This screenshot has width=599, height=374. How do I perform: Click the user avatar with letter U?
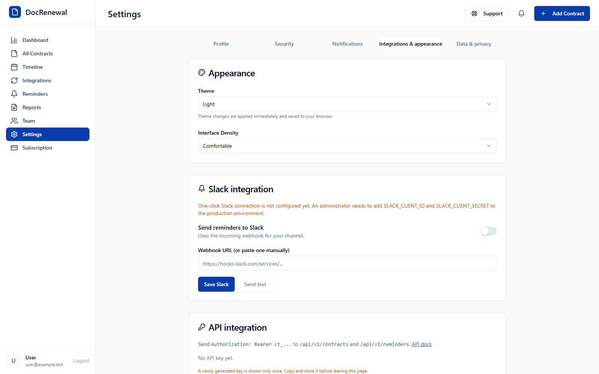coord(13,361)
